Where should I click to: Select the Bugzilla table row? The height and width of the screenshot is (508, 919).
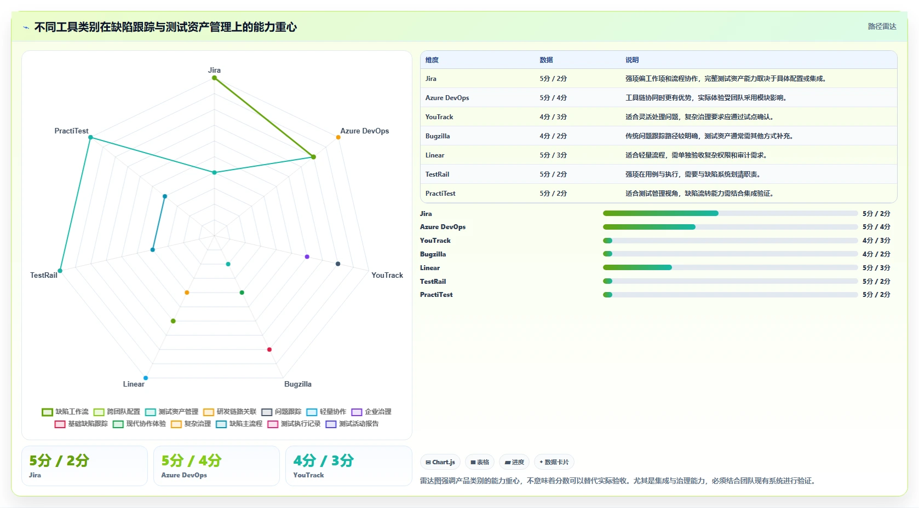(x=658, y=136)
